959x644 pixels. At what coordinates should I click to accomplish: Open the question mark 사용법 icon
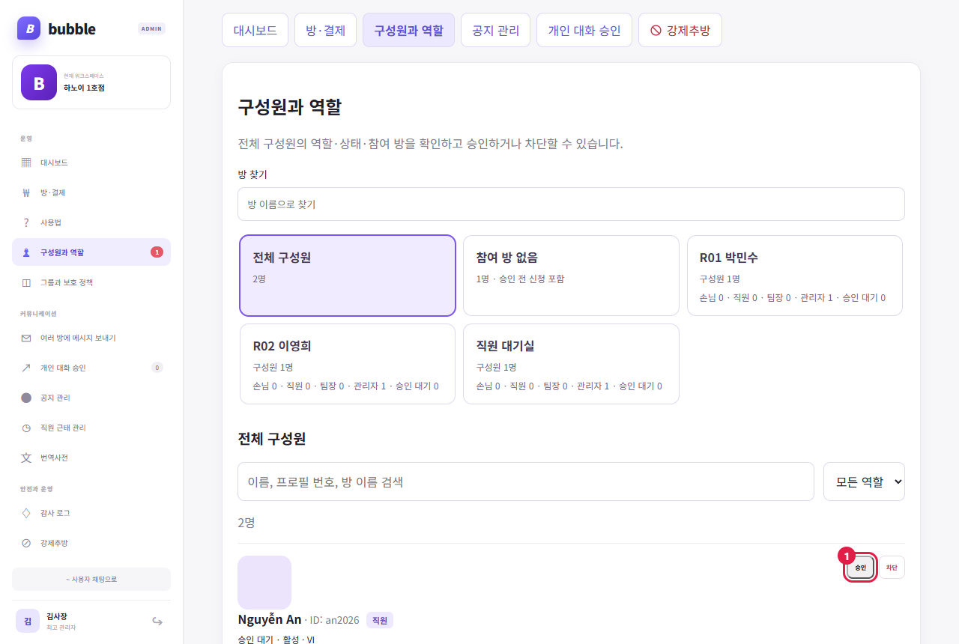tap(26, 222)
